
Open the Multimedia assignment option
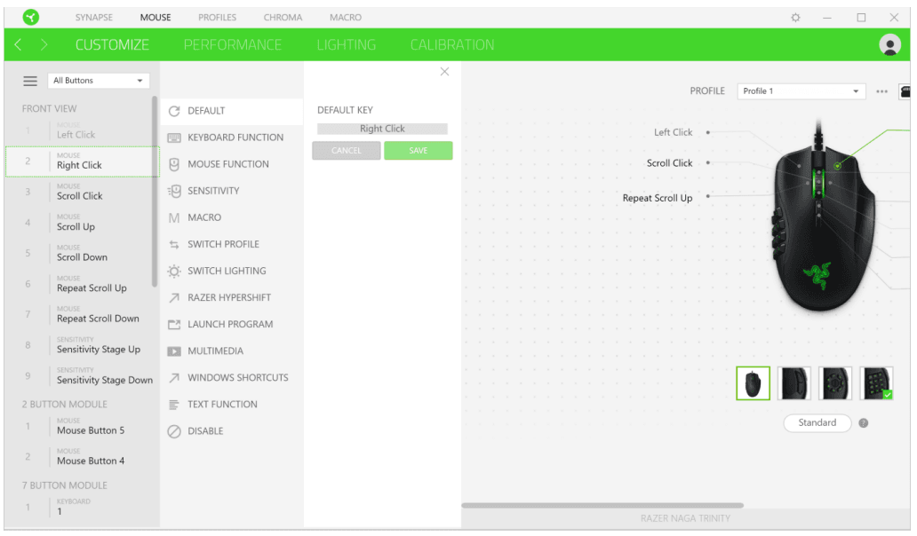[x=215, y=351]
